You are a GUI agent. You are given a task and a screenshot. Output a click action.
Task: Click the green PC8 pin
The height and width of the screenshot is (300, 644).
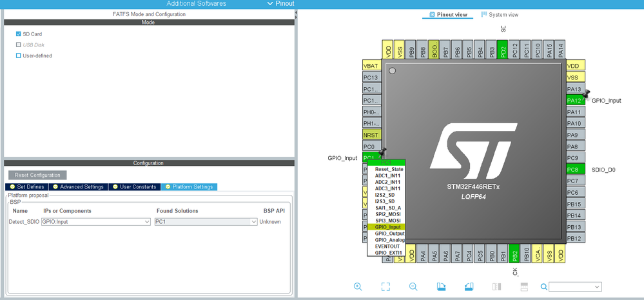click(575, 169)
